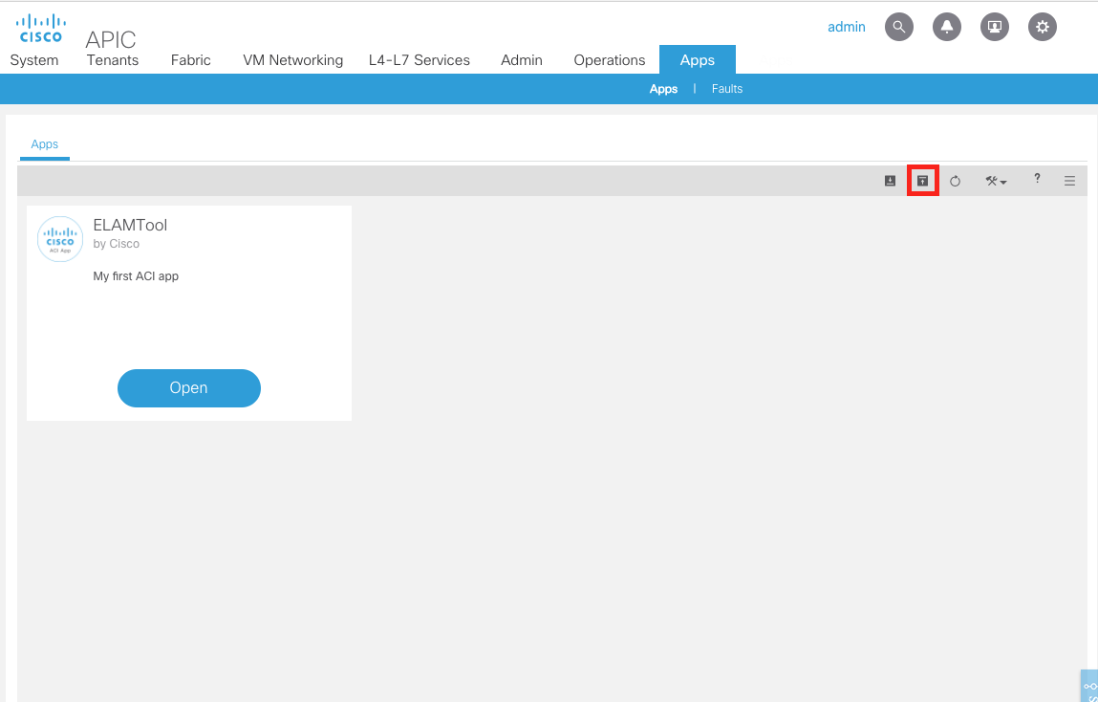Click the user session monitor icon
This screenshot has width=1098, height=702.
[995, 27]
